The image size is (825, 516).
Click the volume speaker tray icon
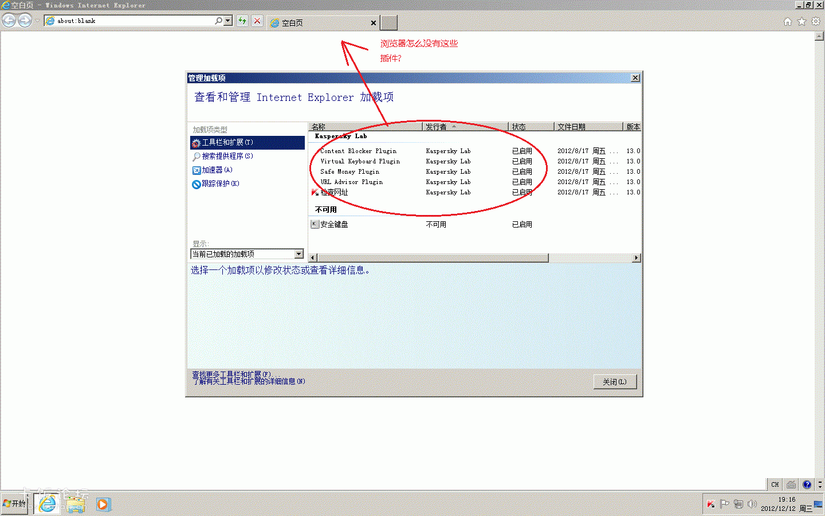pyautogui.click(x=752, y=504)
